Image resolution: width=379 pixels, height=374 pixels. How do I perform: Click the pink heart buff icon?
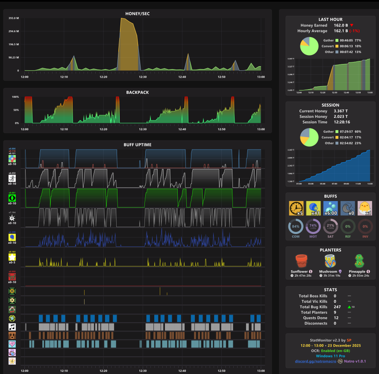tap(12, 344)
